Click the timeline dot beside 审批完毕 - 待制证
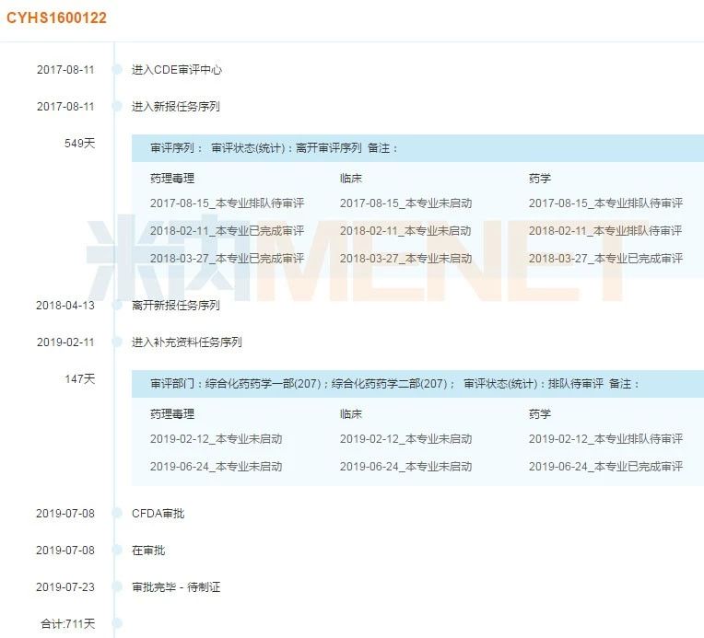The width and height of the screenshot is (704, 638). coord(117,586)
